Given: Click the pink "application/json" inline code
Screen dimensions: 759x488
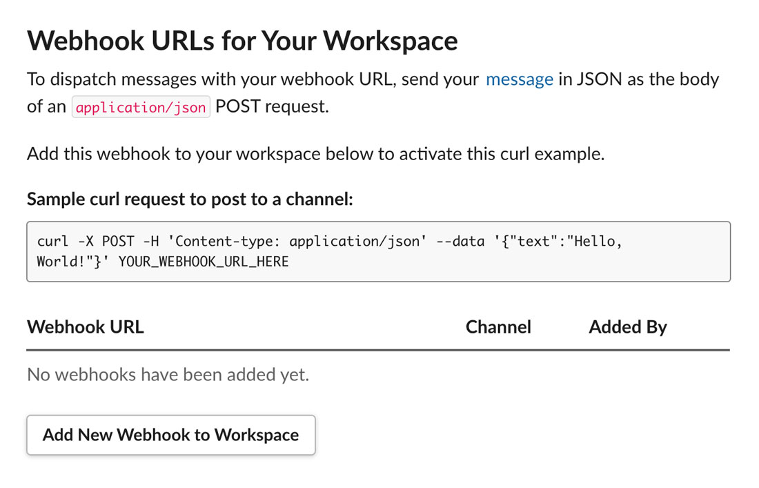Looking at the screenshot, I should [141, 108].
